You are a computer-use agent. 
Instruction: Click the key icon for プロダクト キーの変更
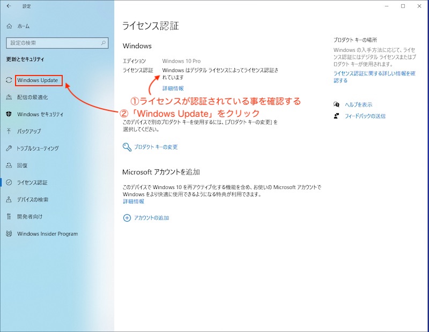tap(127, 147)
